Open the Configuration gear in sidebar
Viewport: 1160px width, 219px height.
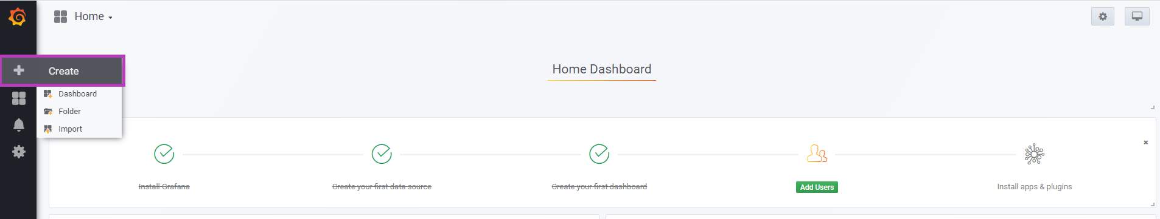(x=19, y=152)
